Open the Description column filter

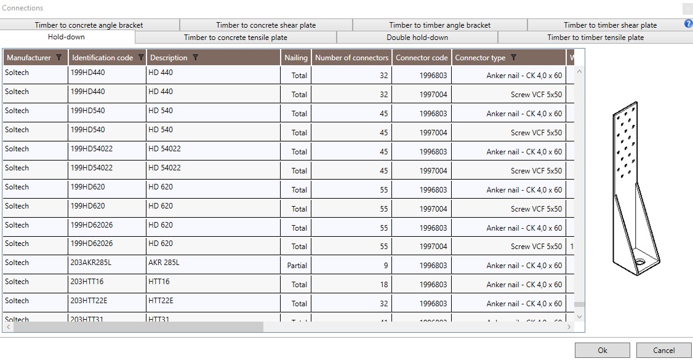point(195,57)
